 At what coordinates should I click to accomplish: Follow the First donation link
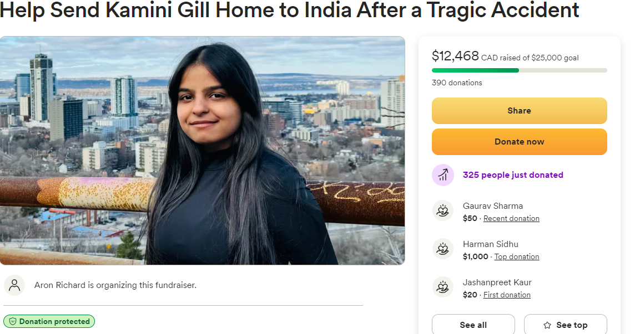pyautogui.click(x=507, y=295)
